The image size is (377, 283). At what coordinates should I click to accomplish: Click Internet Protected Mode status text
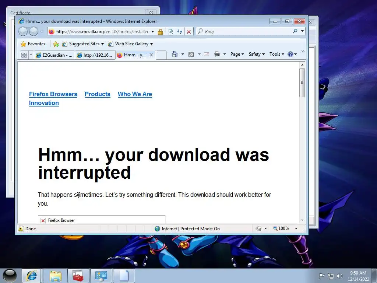click(x=191, y=228)
